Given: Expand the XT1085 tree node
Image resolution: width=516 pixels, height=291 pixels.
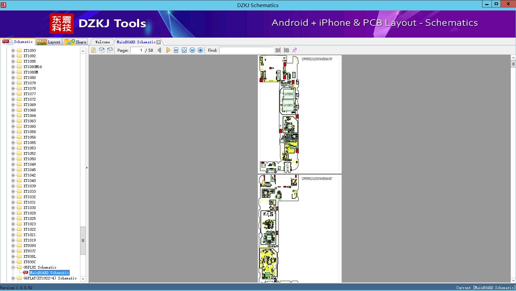Looking at the screenshot, I should click(13, 61).
